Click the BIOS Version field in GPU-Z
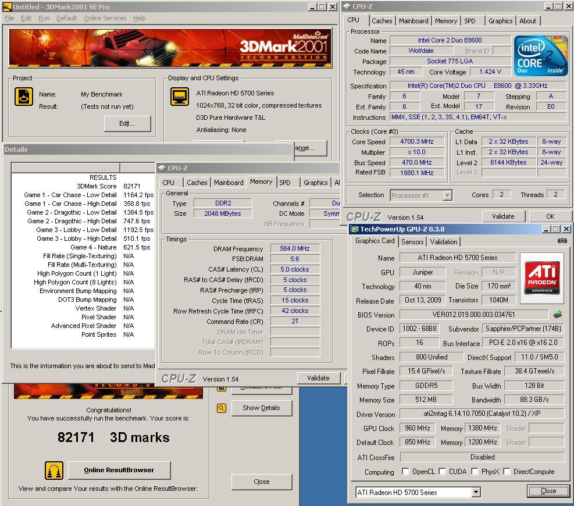This screenshot has width=574, height=506. [x=474, y=315]
